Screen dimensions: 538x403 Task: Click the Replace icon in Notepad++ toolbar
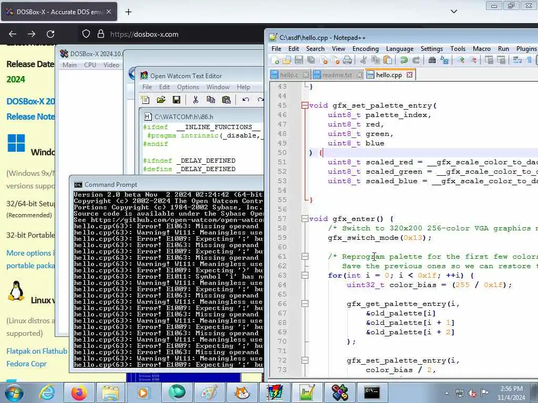pos(444,60)
